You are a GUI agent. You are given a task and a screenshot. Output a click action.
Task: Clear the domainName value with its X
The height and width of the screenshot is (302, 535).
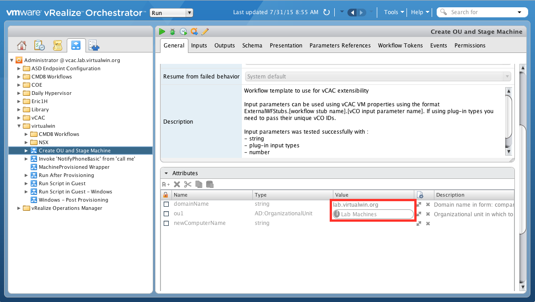point(428,205)
